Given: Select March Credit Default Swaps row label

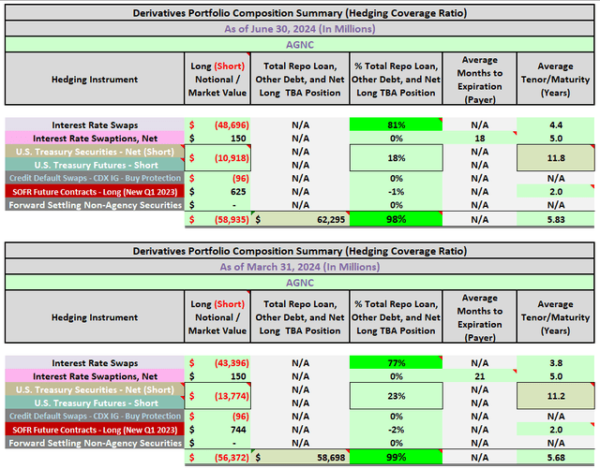Looking at the screenshot, I should (95, 416).
